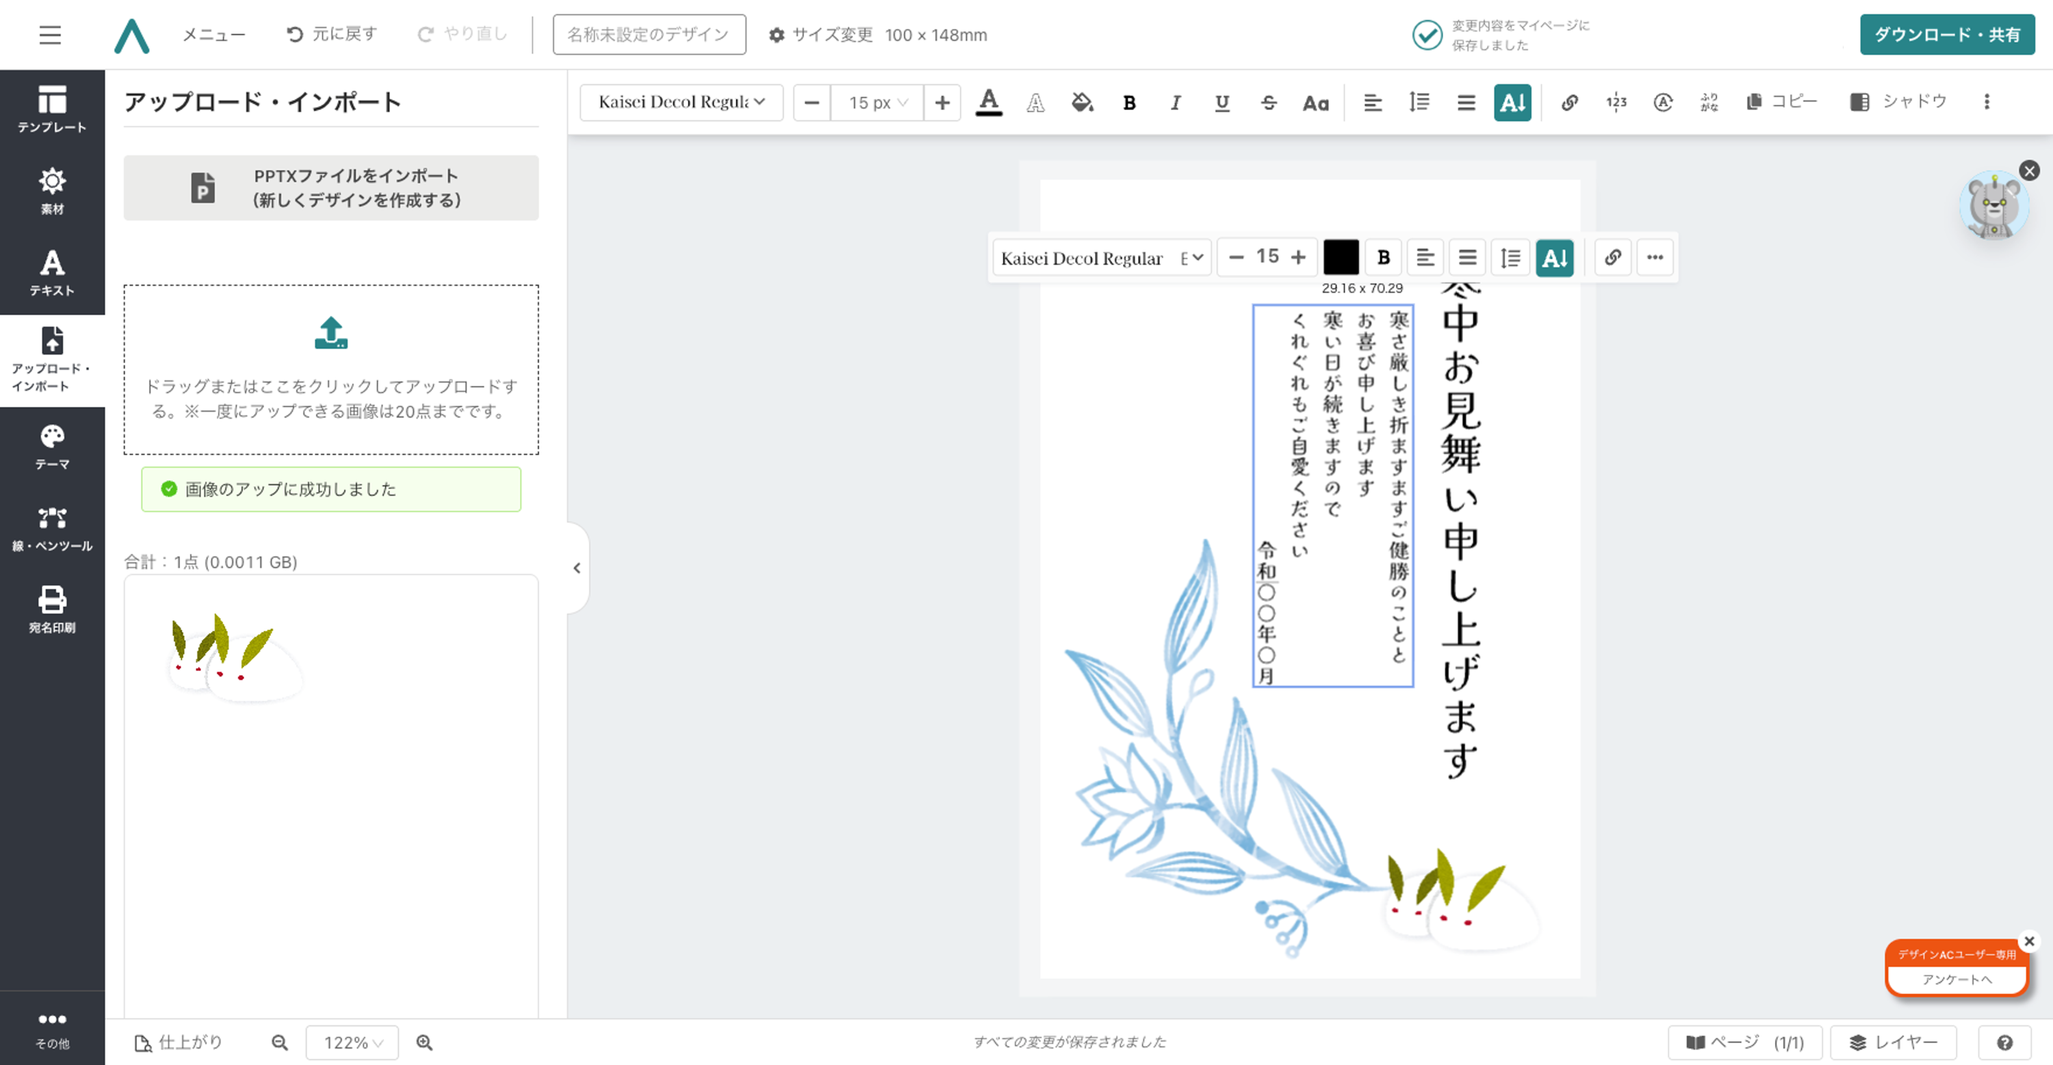The image size is (2053, 1065).
Task: Open the 素材 (materials) sidebar panel
Action: click(52, 191)
